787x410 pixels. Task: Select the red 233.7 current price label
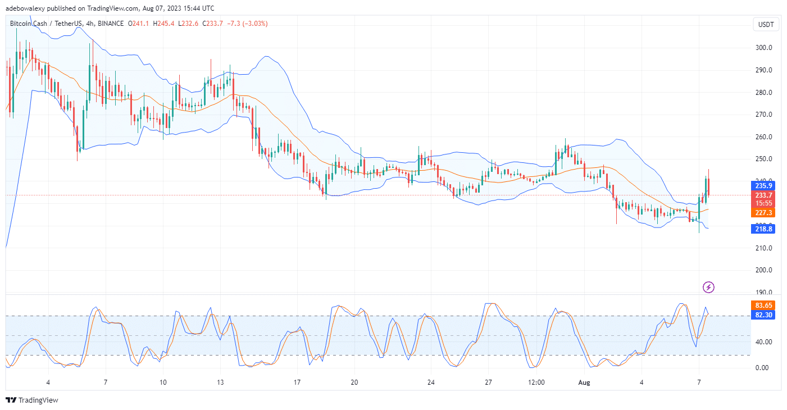(x=763, y=195)
